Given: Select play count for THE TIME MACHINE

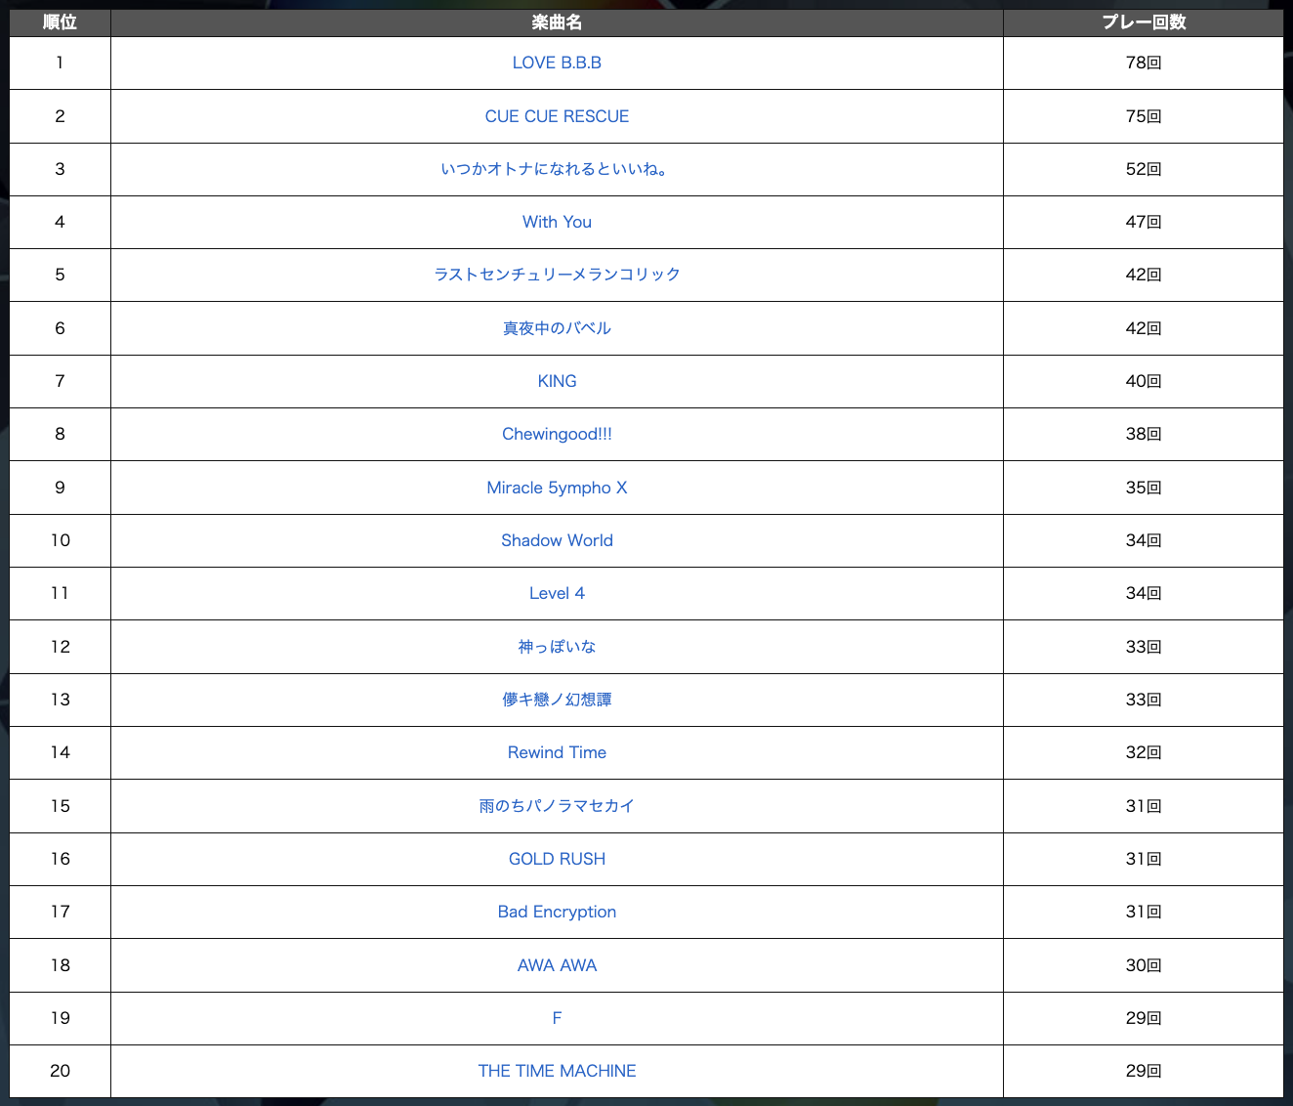Looking at the screenshot, I should pos(1144,1071).
